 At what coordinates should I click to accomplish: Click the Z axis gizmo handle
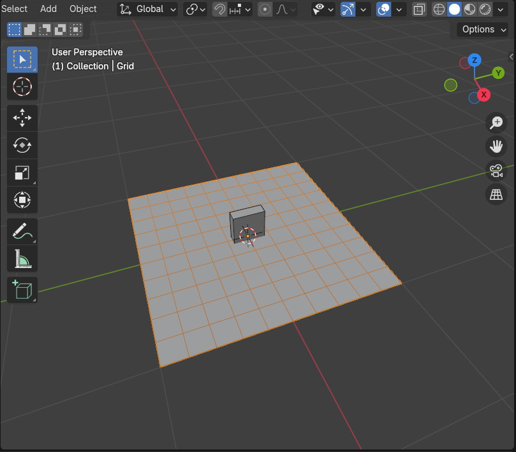[x=474, y=60]
